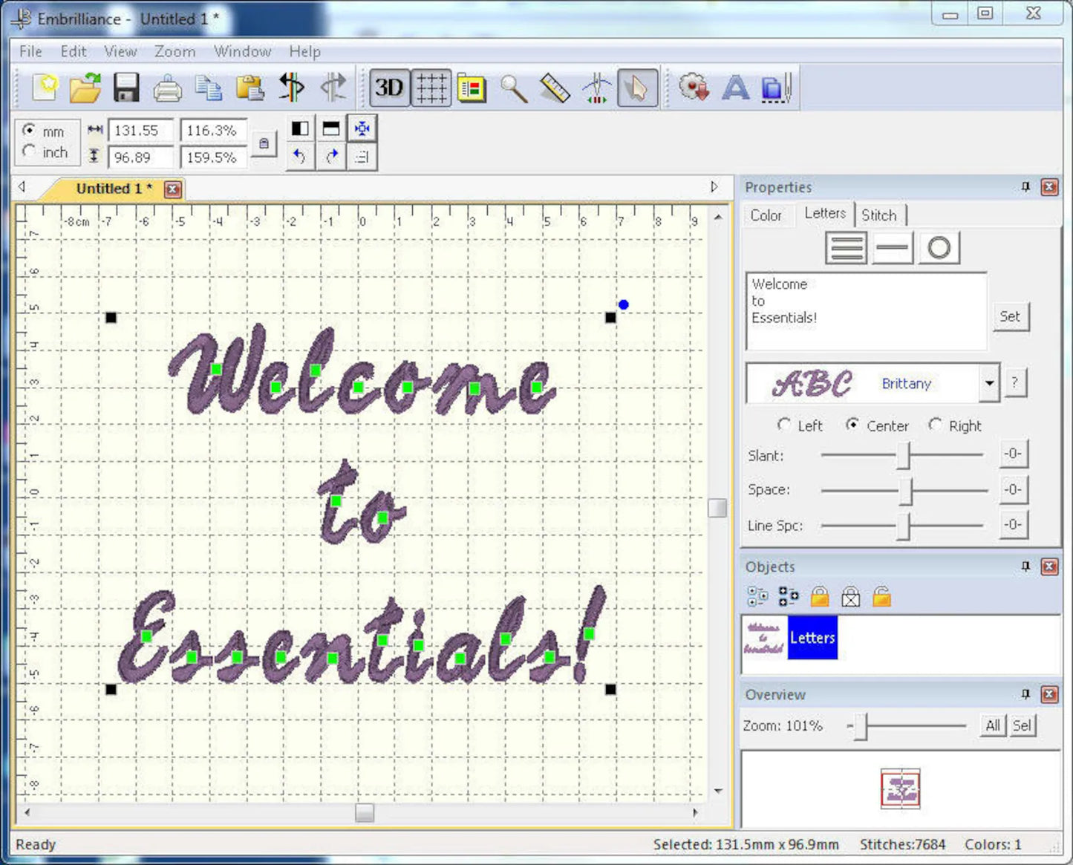The height and width of the screenshot is (865, 1073).
Task: Toggle the grid display
Action: [431, 87]
